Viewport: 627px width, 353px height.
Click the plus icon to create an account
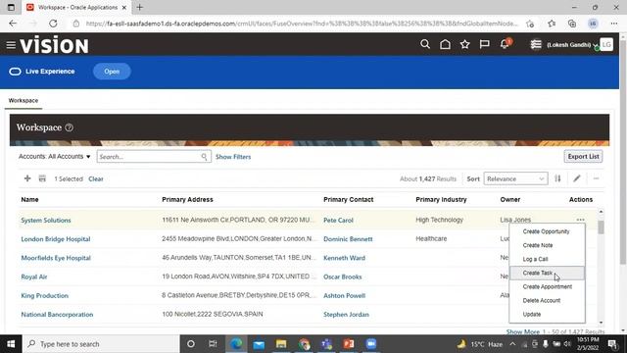click(27, 178)
